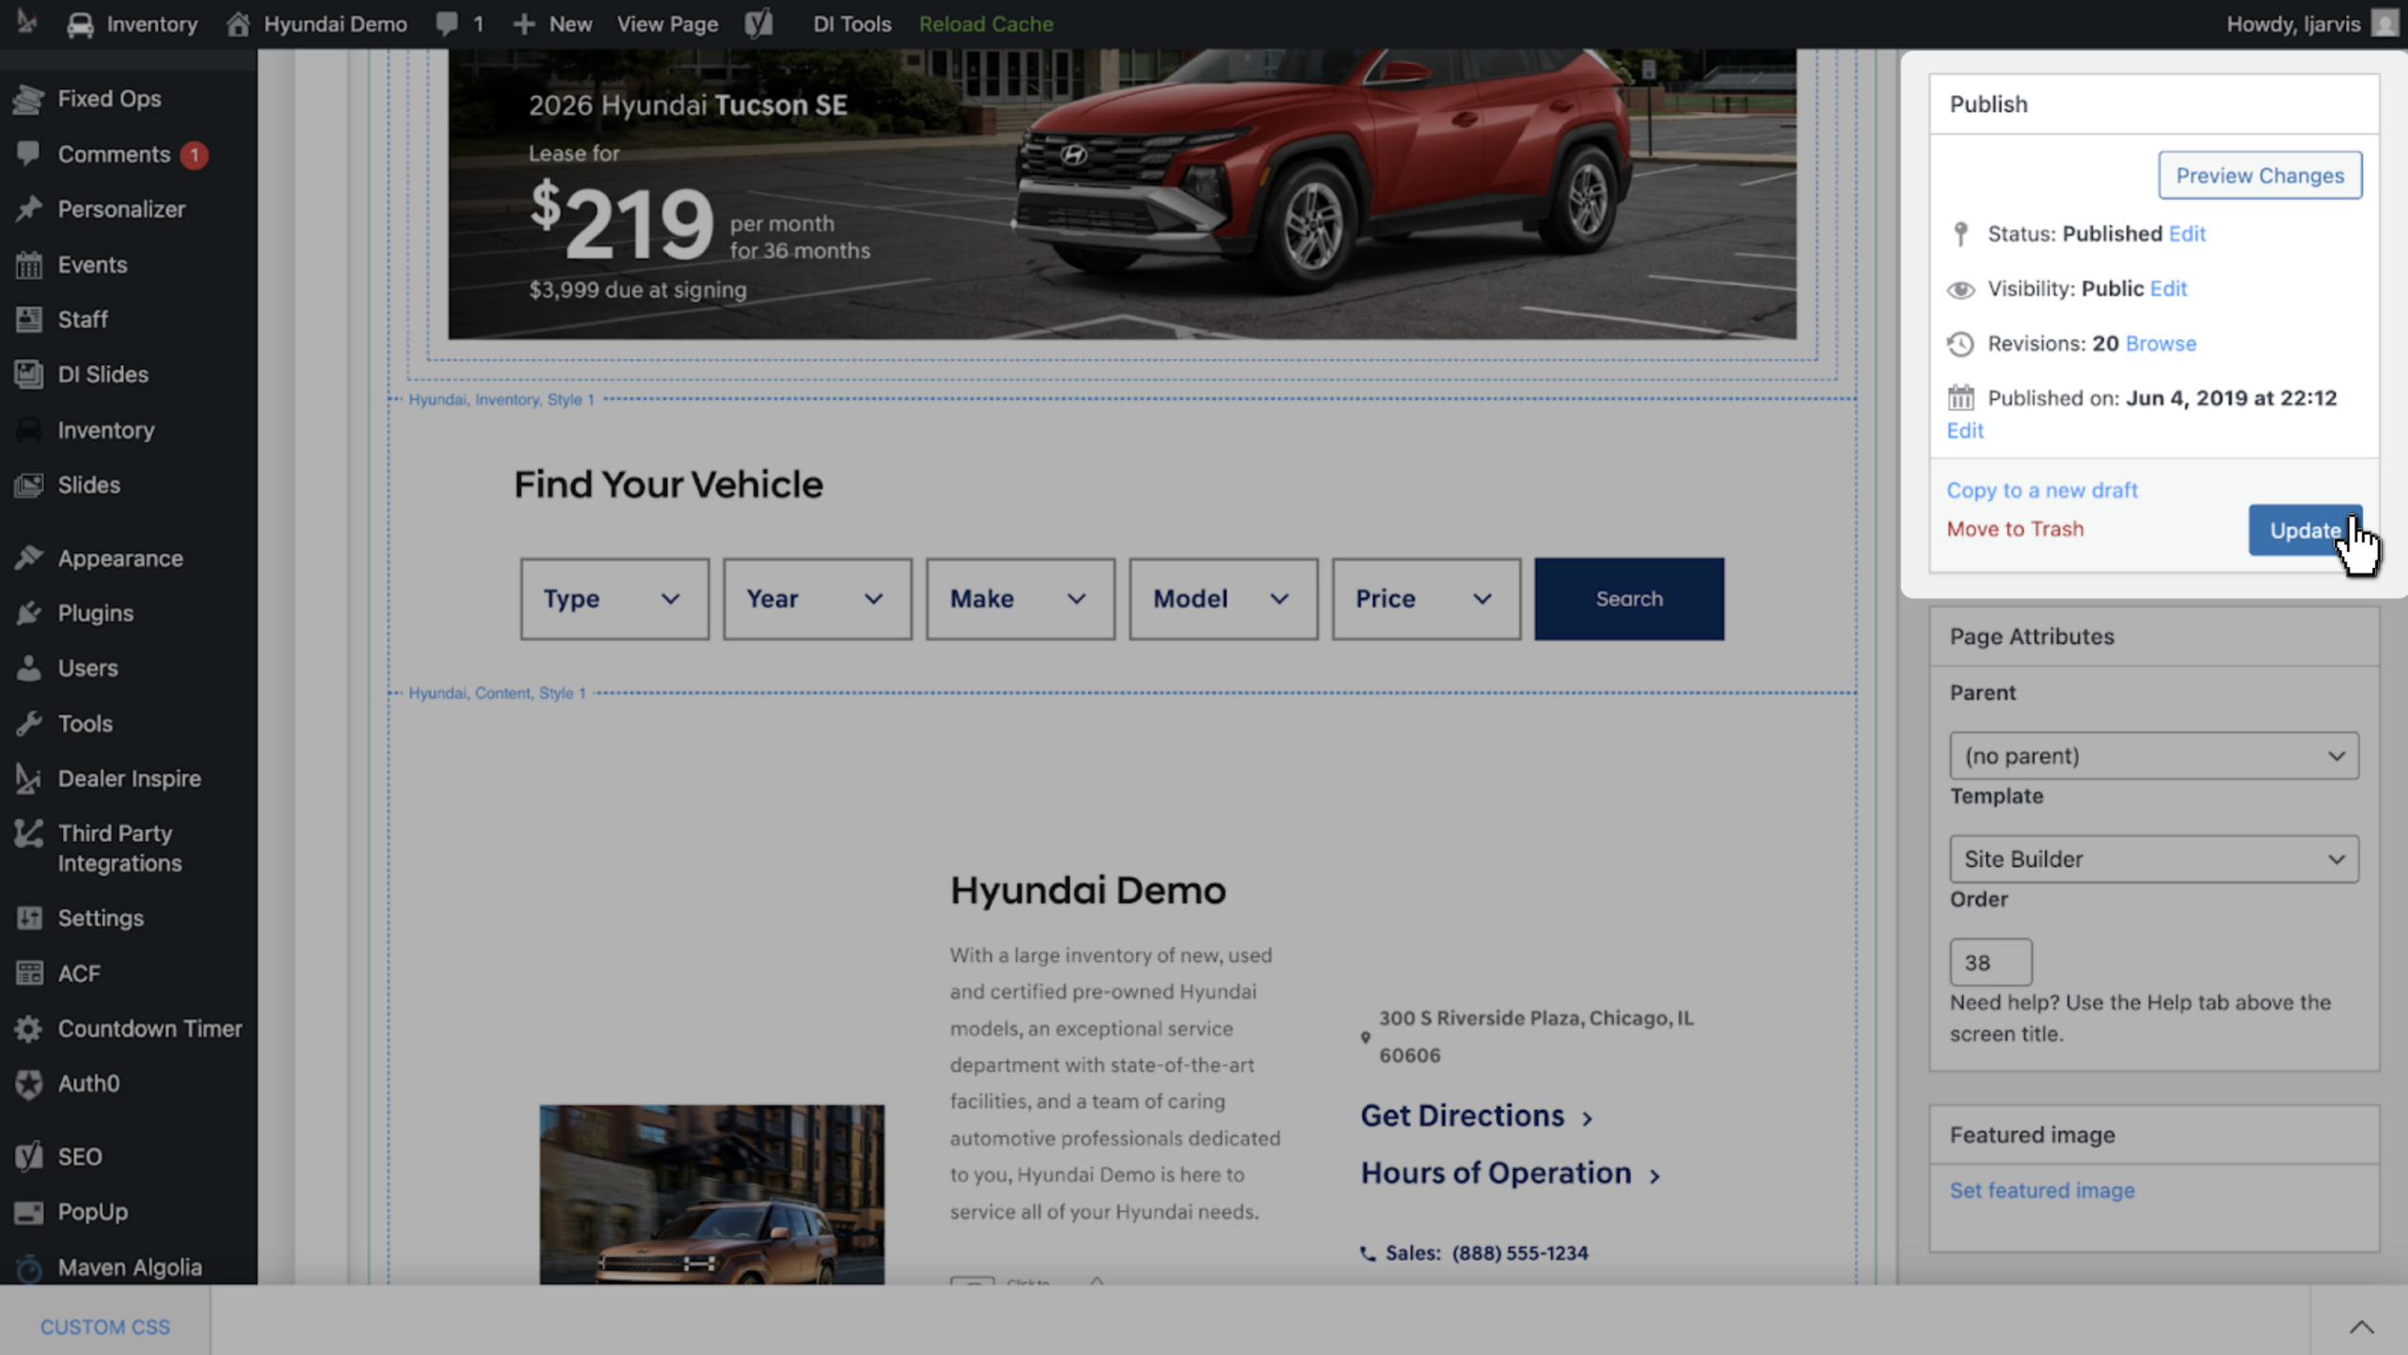Open the Template dropdown showing Site Builder
This screenshot has width=2408, height=1355.
click(2154, 859)
